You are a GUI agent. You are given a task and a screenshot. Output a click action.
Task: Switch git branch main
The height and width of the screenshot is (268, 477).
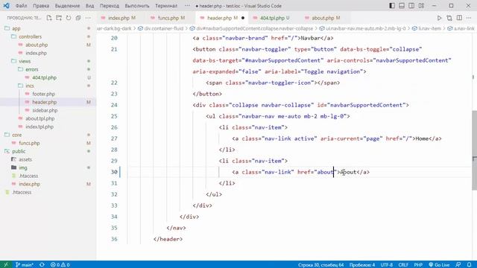(25, 265)
